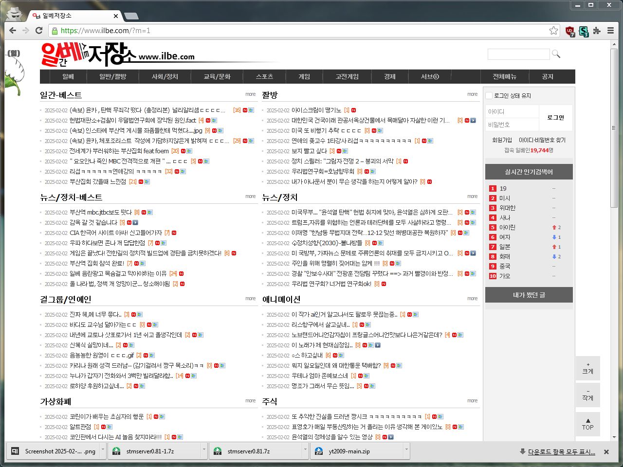
Task: Open the 교육/문화 navigation menu
Action: (x=217, y=76)
